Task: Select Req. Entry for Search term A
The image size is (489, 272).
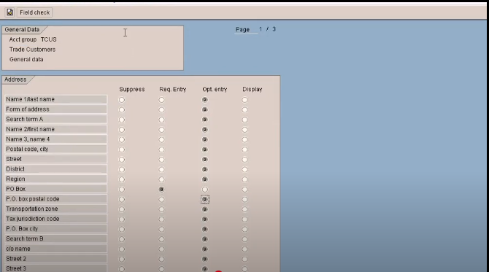Action: click(x=161, y=120)
